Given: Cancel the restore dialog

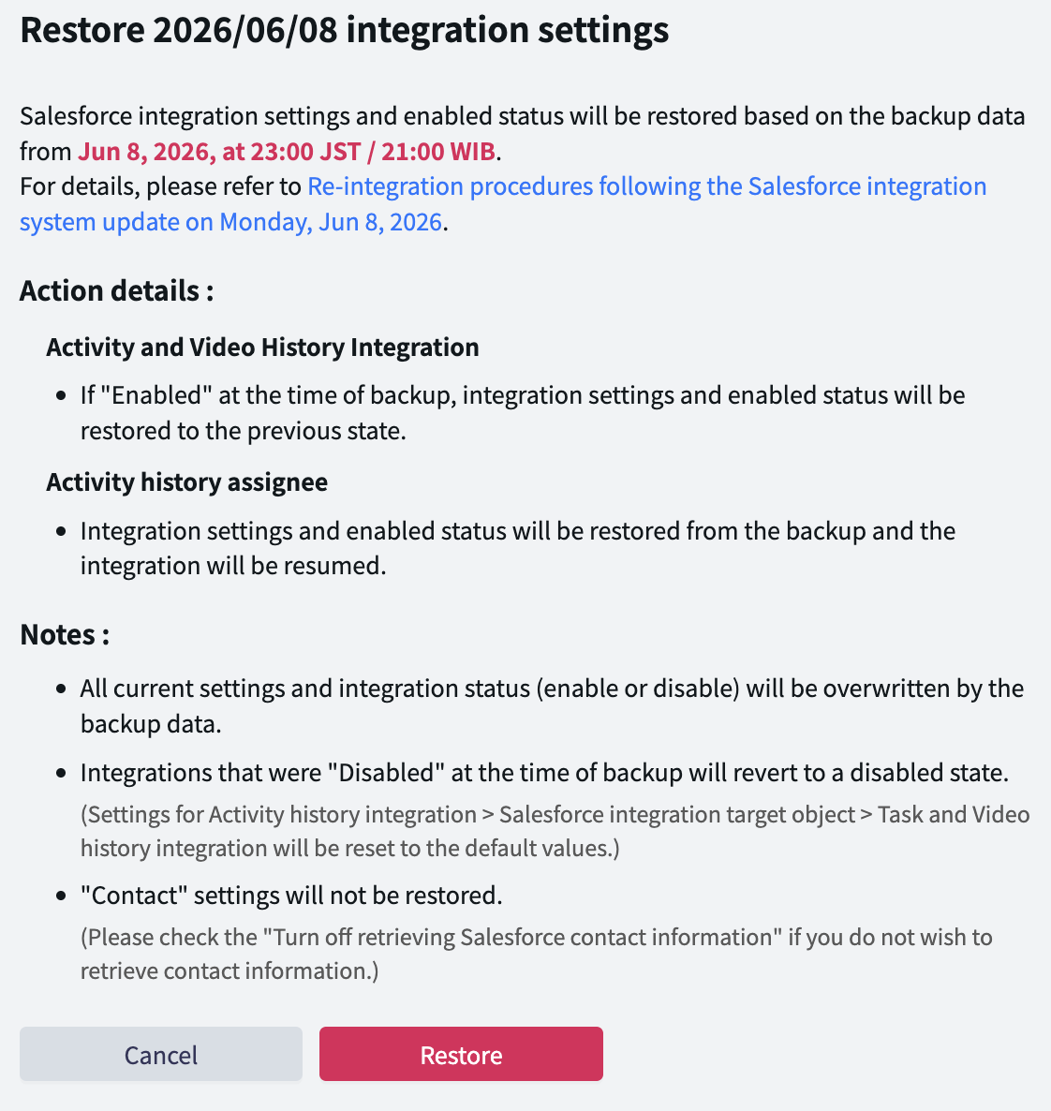Looking at the screenshot, I should tap(161, 1054).
